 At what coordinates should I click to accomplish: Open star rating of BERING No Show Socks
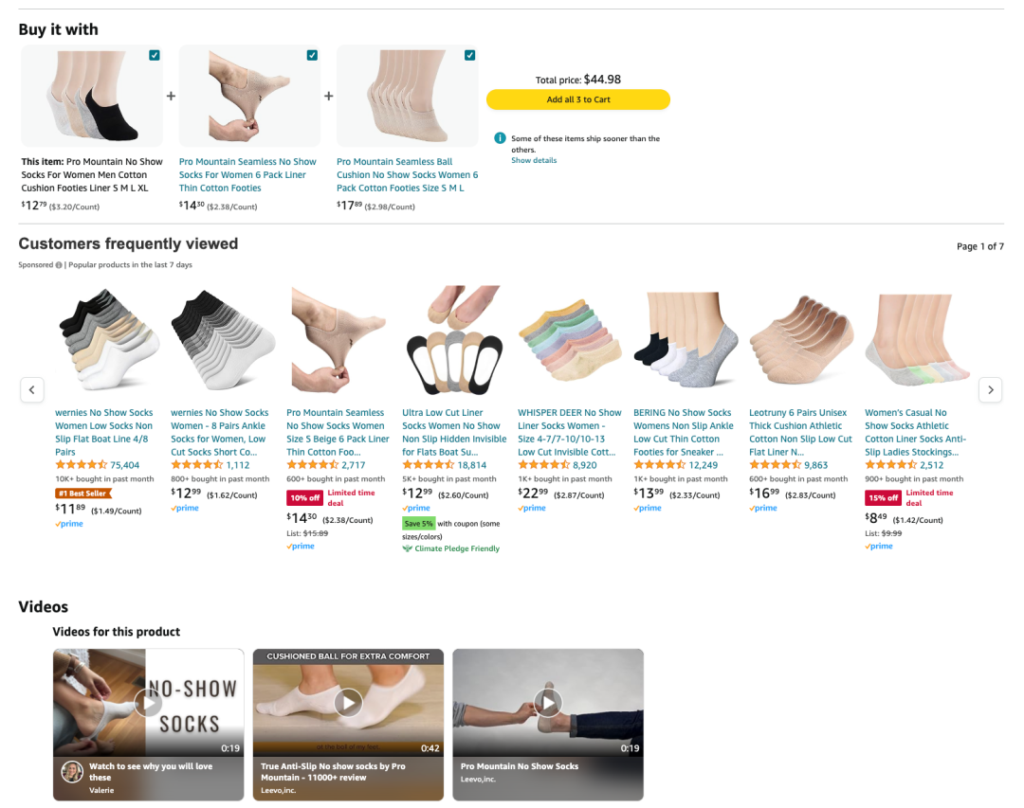click(x=659, y=465)
